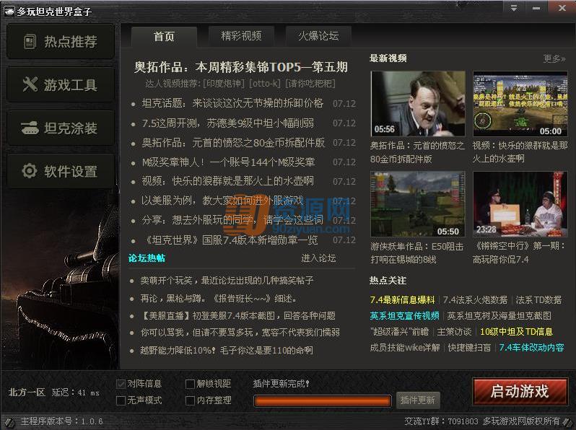
Task: Close the 多玩坦克世界盒子 window
Action: [562, 8]
